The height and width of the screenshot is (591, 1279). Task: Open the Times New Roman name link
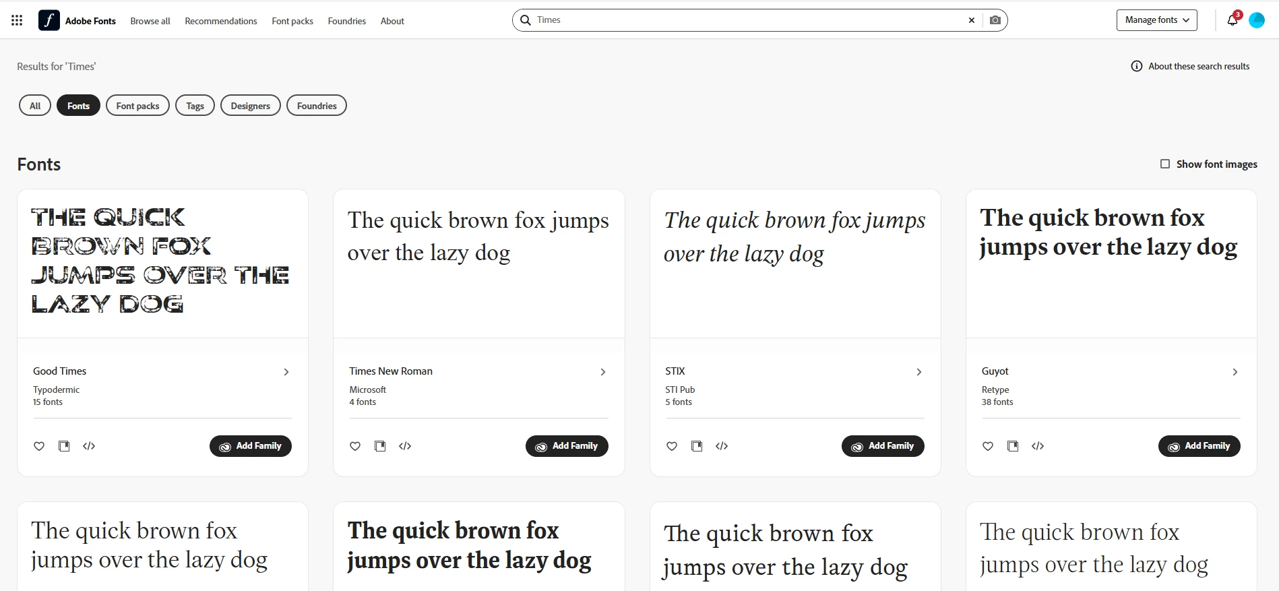coord(391,371)
